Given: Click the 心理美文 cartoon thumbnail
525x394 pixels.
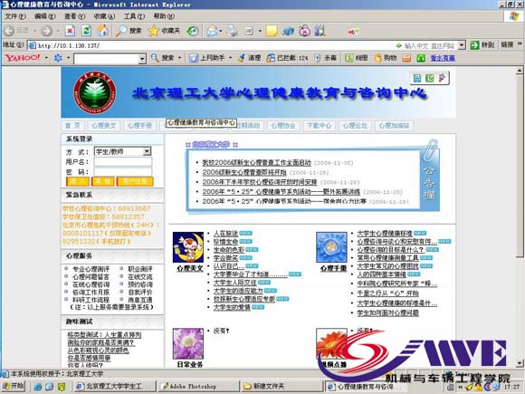Looking at the screenshot, I should coord(188,247).
